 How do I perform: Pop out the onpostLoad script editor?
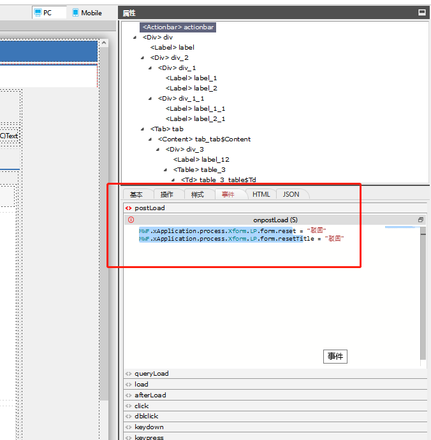(x=421, y=220)
